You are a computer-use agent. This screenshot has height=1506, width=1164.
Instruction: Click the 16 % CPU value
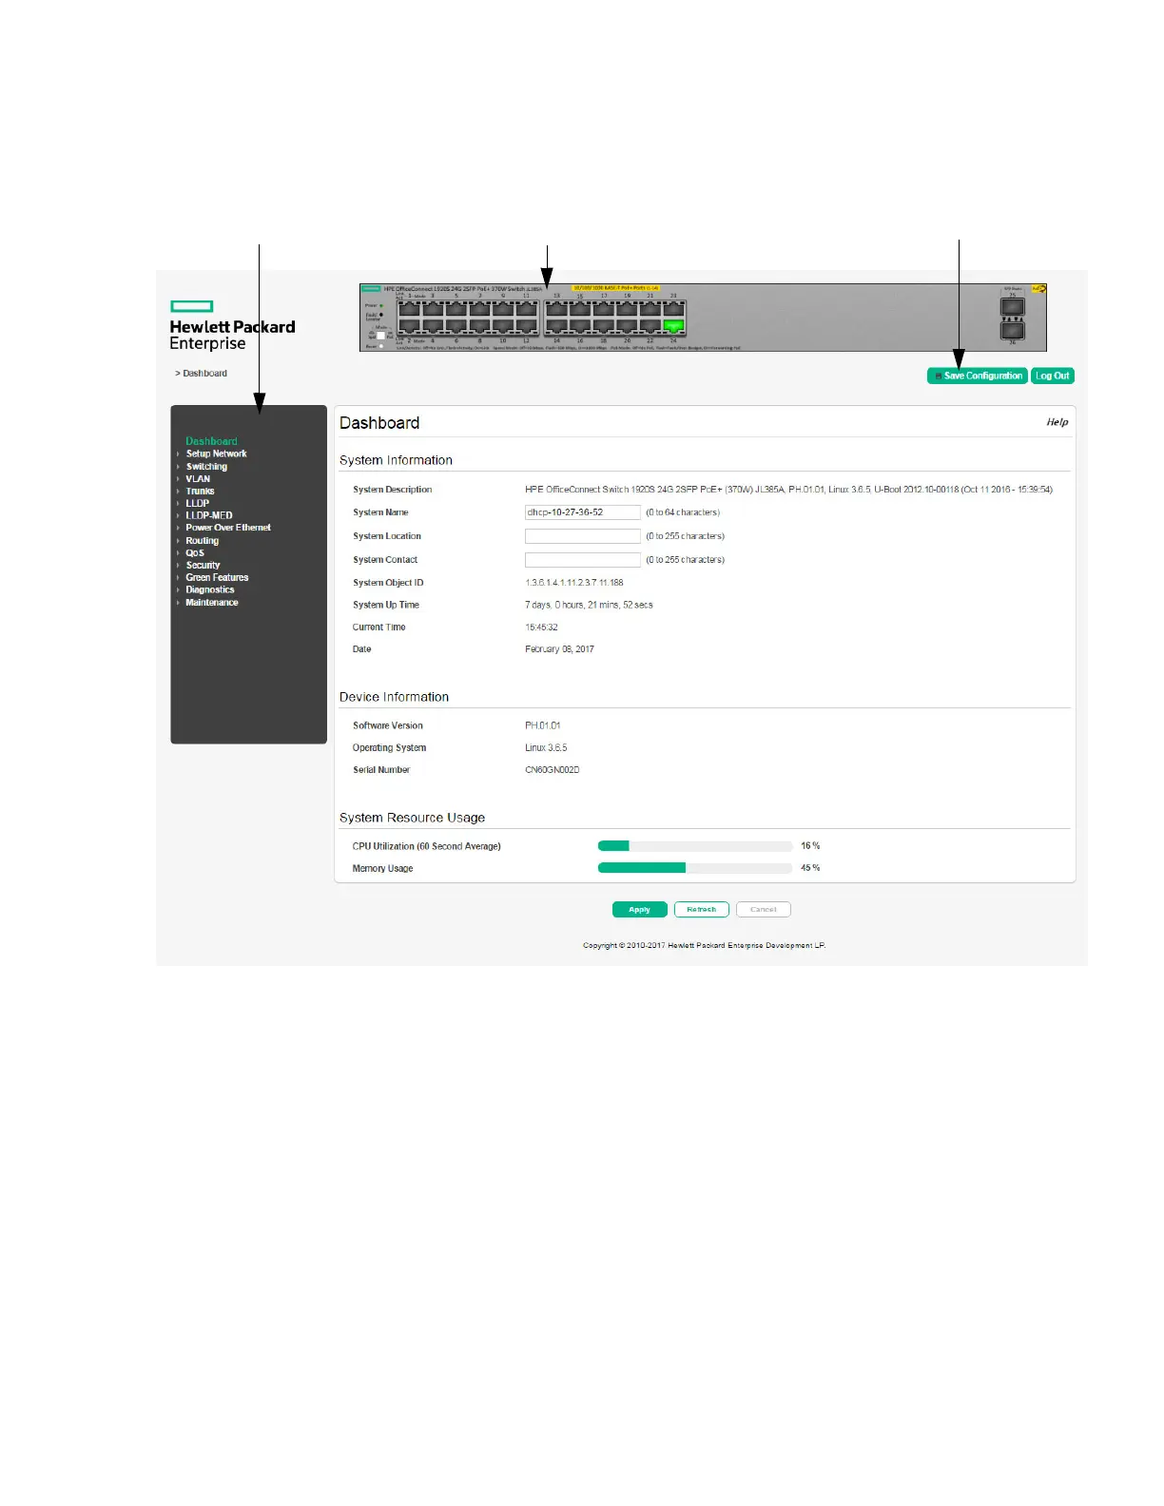point(810,846)
